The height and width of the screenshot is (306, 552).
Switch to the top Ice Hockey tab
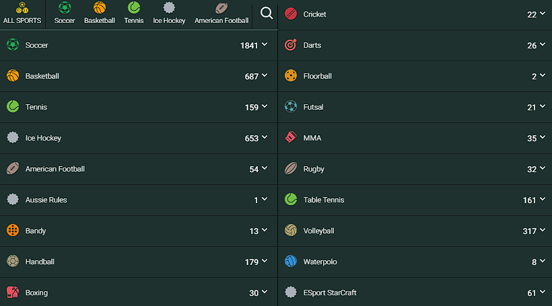click(x=169, y=13)
